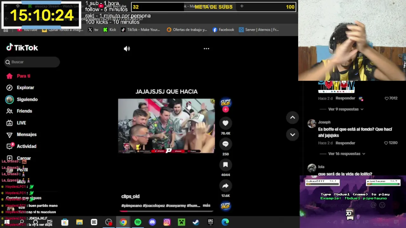Go to next video with down arrow
The image size is (406, 228).
click(x=292, y=135)
